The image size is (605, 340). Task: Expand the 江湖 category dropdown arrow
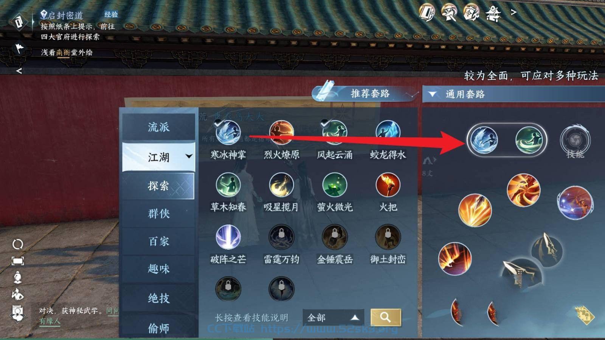(189, 156)
